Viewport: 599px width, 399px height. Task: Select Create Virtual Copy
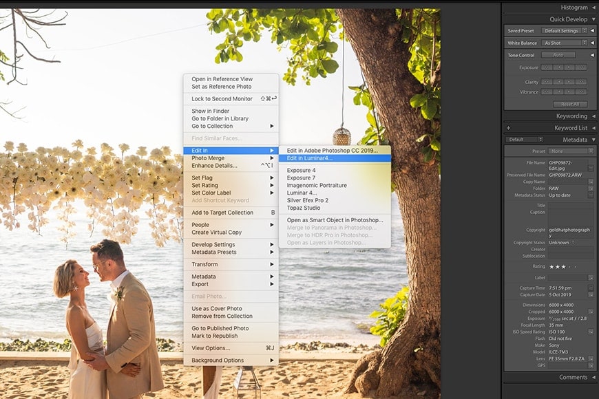231,232
